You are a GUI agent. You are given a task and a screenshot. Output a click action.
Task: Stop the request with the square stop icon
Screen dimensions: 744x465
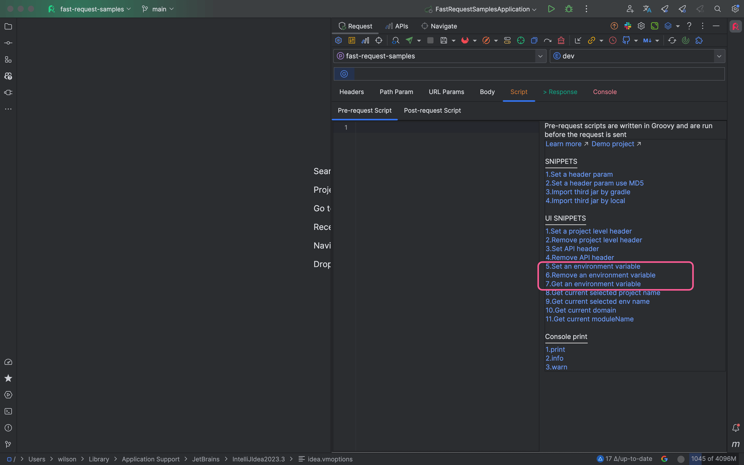click(430, 40)
